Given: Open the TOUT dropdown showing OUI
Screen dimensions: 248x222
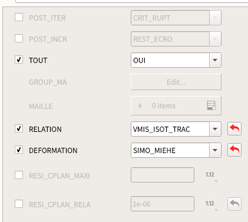Looking at the screenshot, I should pyautogui.click(x=176, y=60).
